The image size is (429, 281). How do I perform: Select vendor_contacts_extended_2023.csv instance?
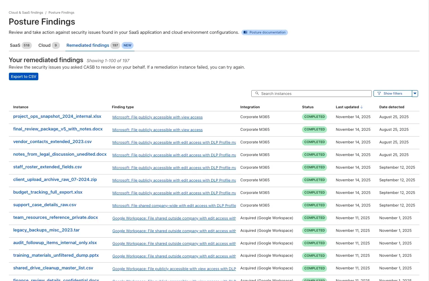click(x=52, y=141)
